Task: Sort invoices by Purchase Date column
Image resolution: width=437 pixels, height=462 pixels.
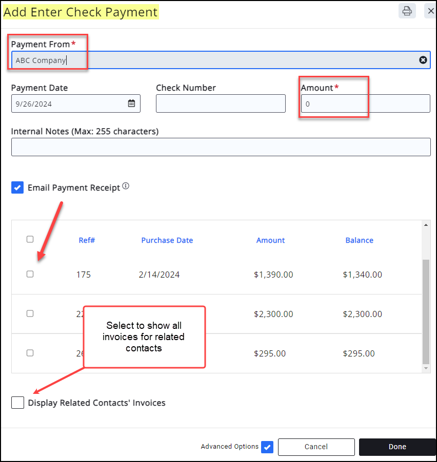Action: tap(167, 240)
